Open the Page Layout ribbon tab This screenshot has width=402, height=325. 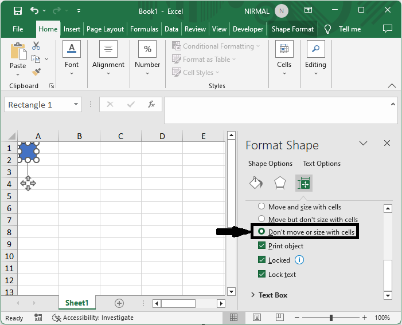[x=105, y=29]
